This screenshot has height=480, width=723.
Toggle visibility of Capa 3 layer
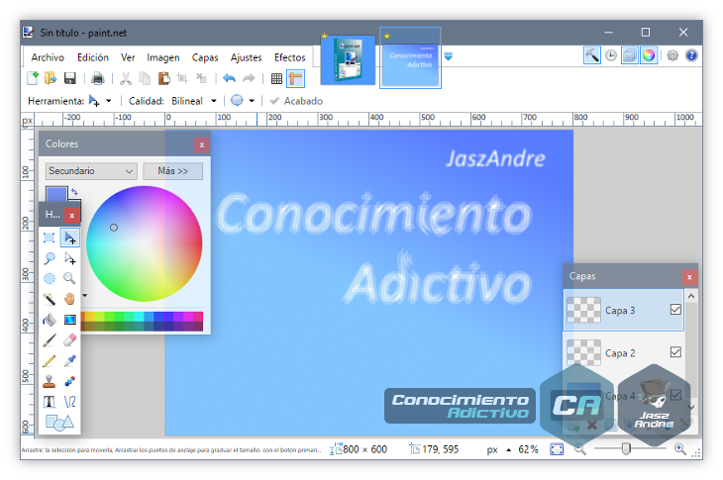pos(675,310)
